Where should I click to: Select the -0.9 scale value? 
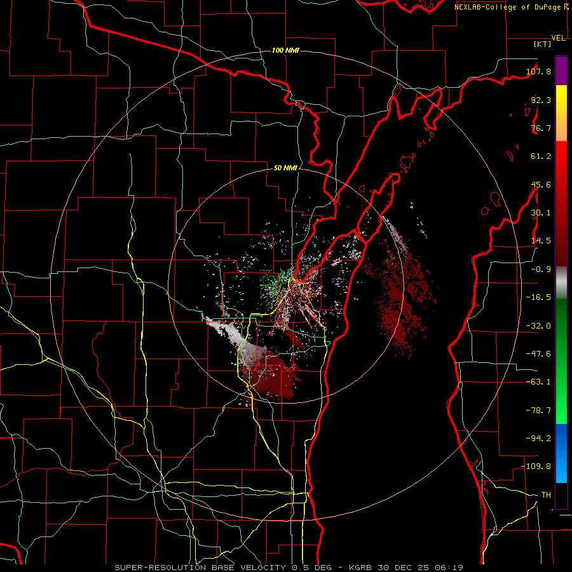(541, 269)
